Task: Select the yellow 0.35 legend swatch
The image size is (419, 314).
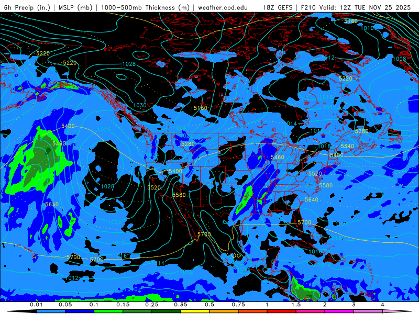Action: (x=195, y=311)
